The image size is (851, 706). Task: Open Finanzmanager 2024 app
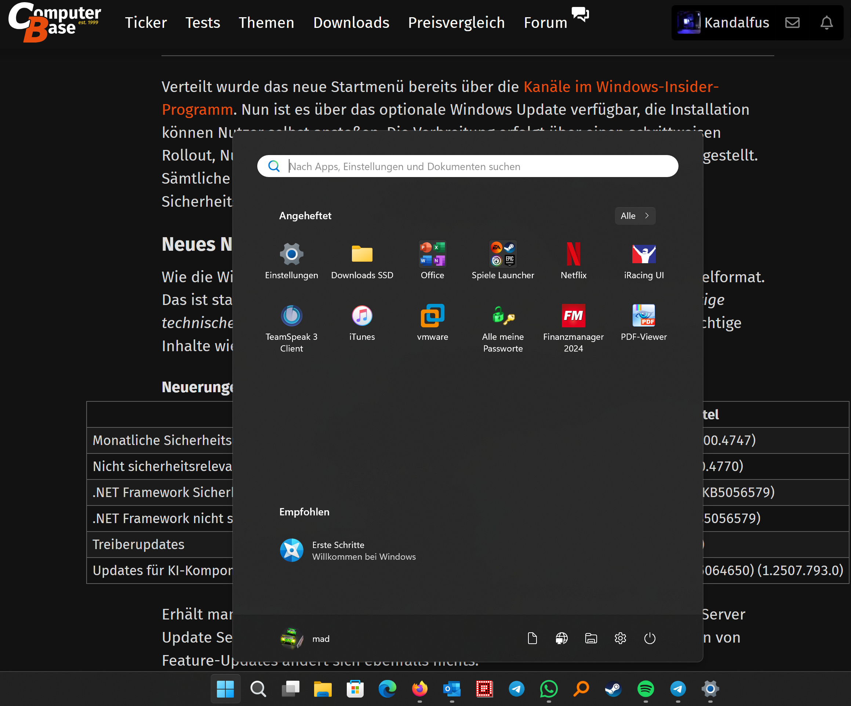(573, 316)
